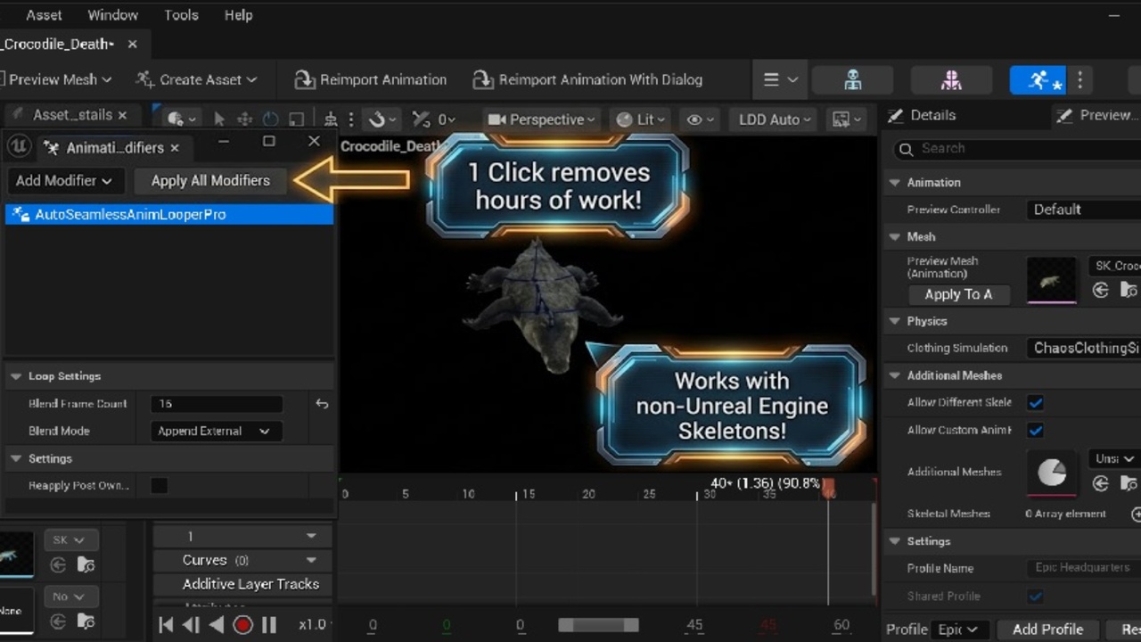Screen dimensions: 1141x642
Task: Reset Blend Frame Count to default
Action: pyautogui.click(x=322, y=404)
